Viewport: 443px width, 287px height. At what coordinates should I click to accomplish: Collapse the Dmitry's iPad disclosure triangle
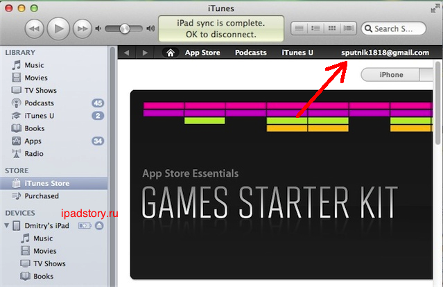[x=7, y=225]
